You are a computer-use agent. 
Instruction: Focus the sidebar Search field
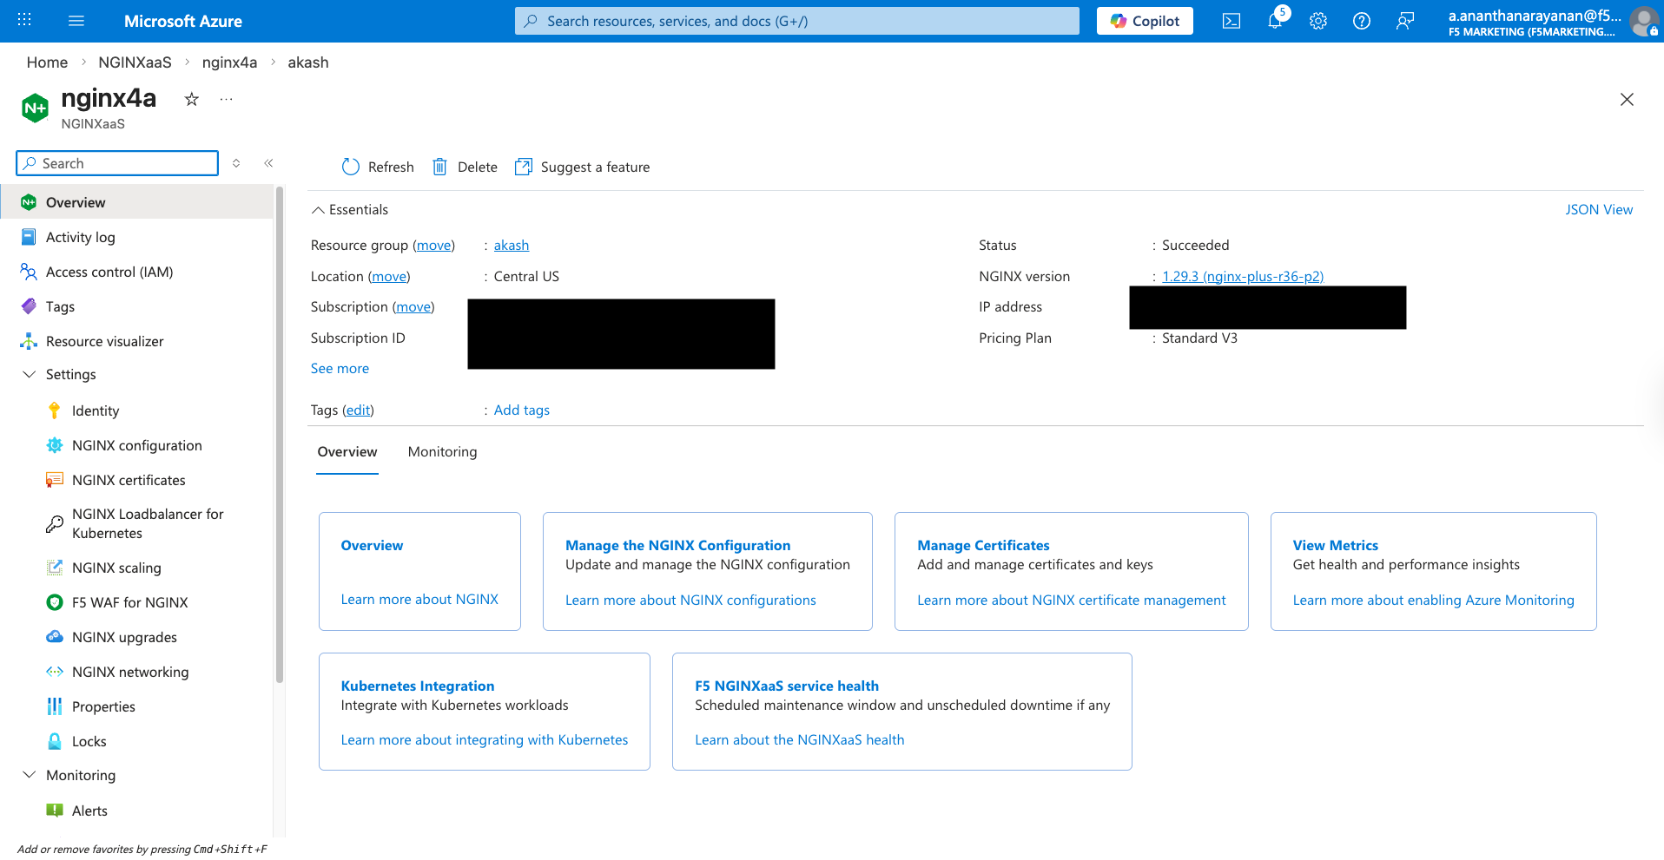tap(117, 163)
